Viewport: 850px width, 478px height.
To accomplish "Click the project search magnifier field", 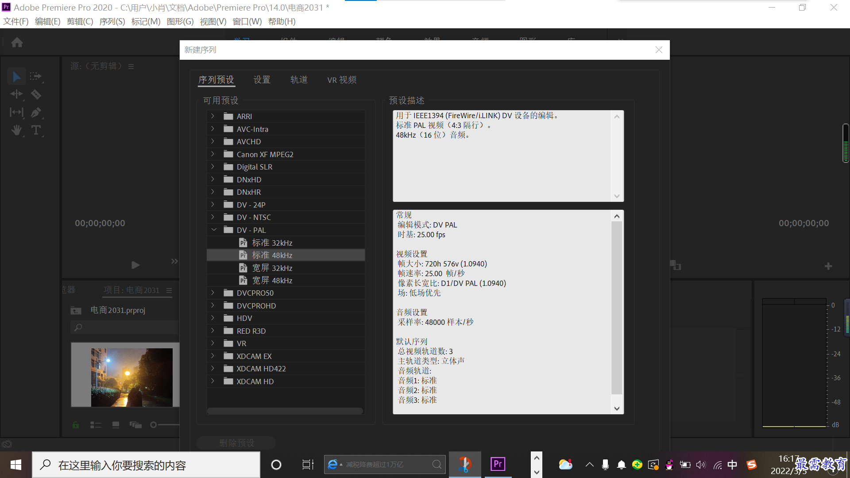I will pyautogui.click(x=124, y=328).
